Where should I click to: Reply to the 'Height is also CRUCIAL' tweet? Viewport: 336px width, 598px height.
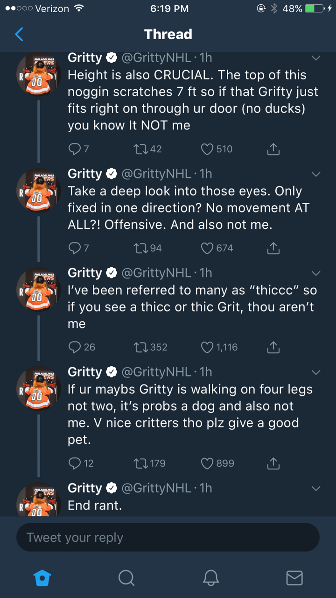(x=75, y=149)
